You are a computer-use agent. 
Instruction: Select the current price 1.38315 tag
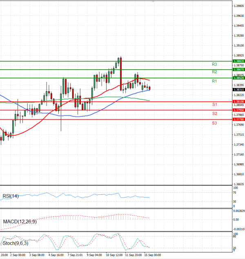click(x=239, y=90)
